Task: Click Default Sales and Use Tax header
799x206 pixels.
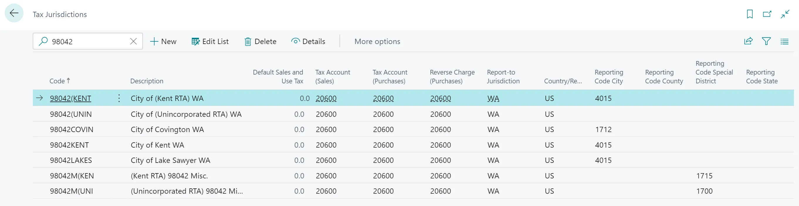Action: pyautogui.click(x=278, y=77)
